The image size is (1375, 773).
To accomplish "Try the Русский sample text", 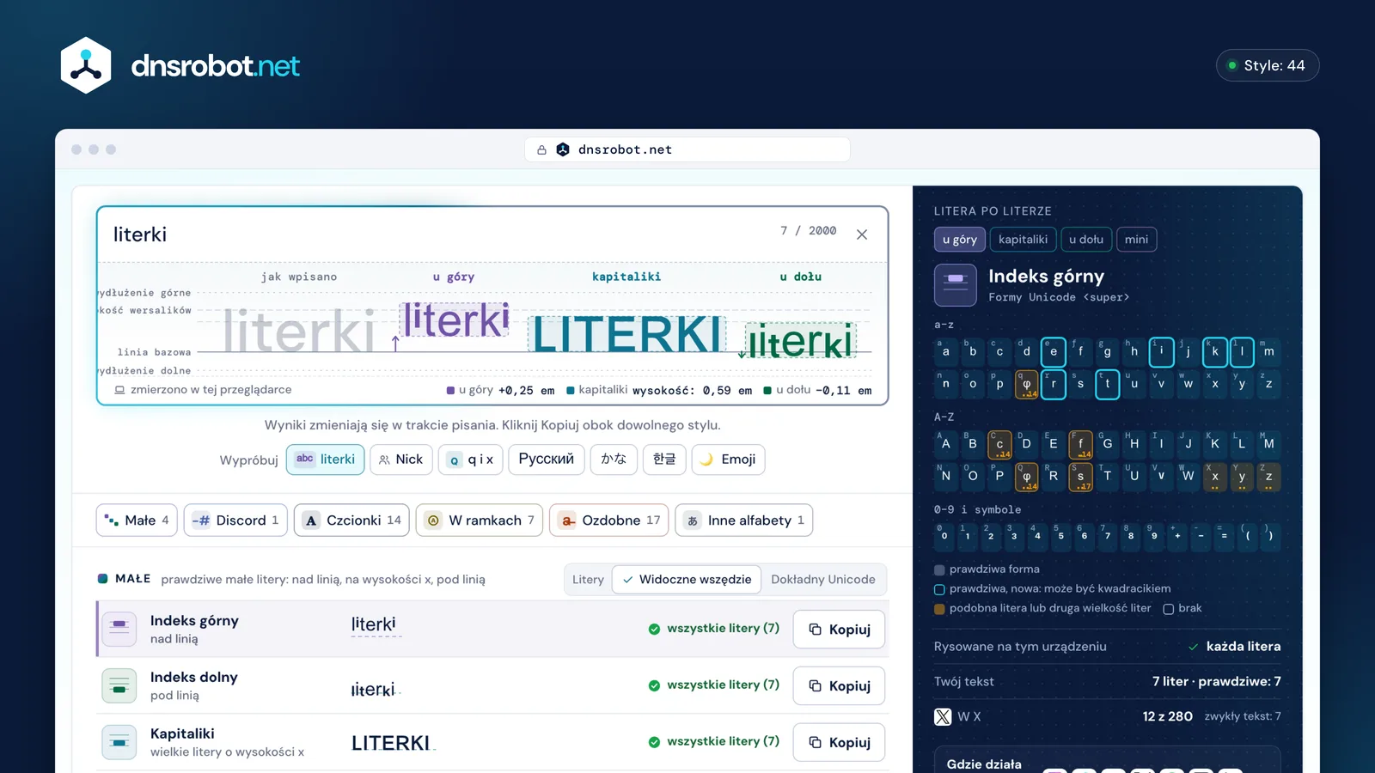I will click(x=547, y=460).
